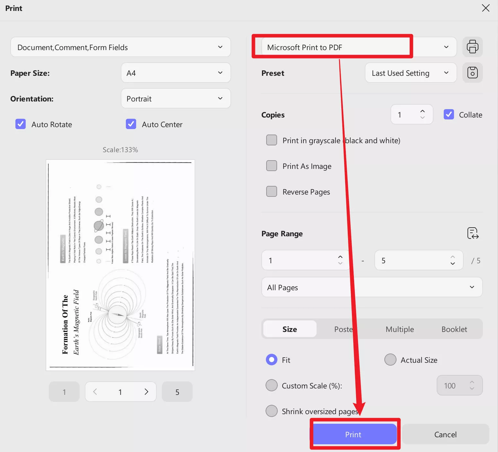Image resolution: width=498 pixels, height=452 pixels.
Task: Switch to the Booklet tab
Action: [454, 329]
